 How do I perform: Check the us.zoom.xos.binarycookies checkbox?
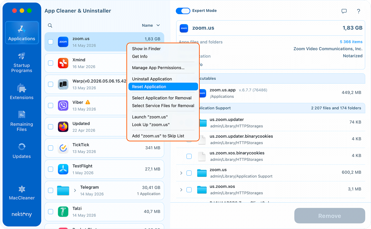point(189,156)
